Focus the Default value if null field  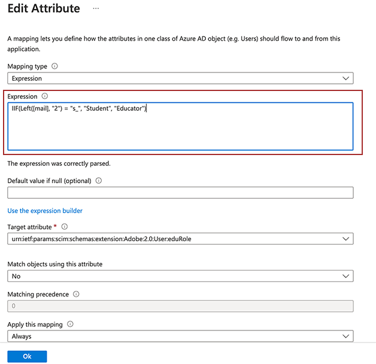[x=180, y=193]
